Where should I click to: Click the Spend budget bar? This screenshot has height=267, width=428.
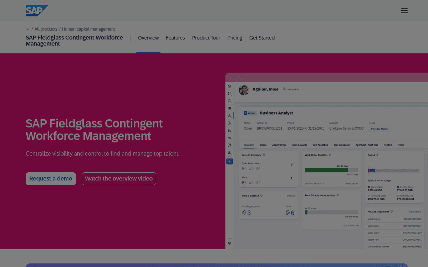[393, 171]
